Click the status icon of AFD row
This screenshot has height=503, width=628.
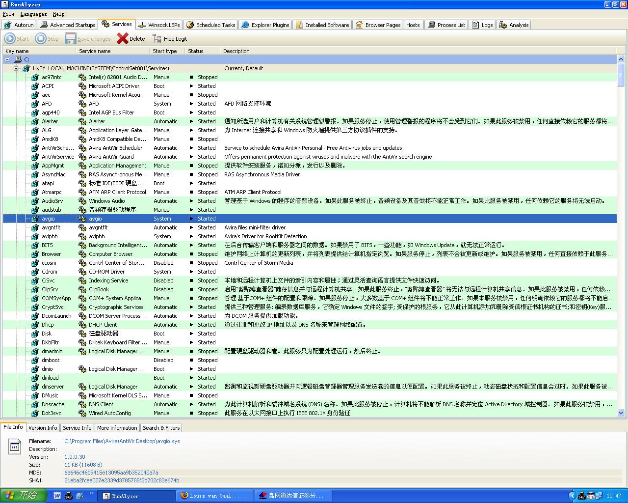pyautogui.click(x=191, y=104)
